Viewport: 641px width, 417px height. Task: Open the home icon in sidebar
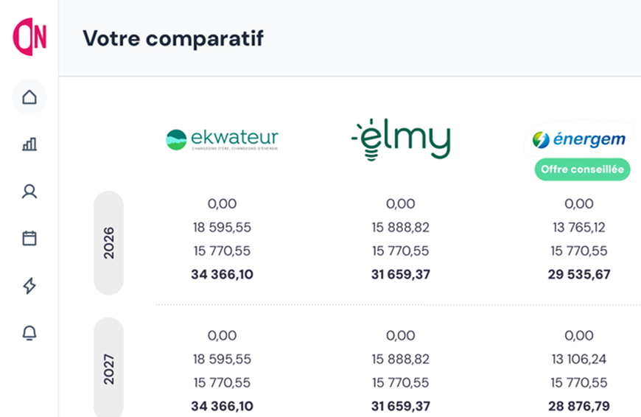pyautogui.click(x=29, y=97)
